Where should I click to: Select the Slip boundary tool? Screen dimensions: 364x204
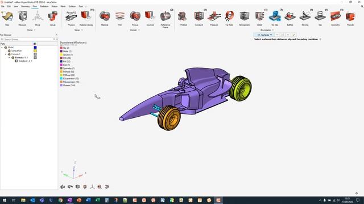click(x=320, y=18)
